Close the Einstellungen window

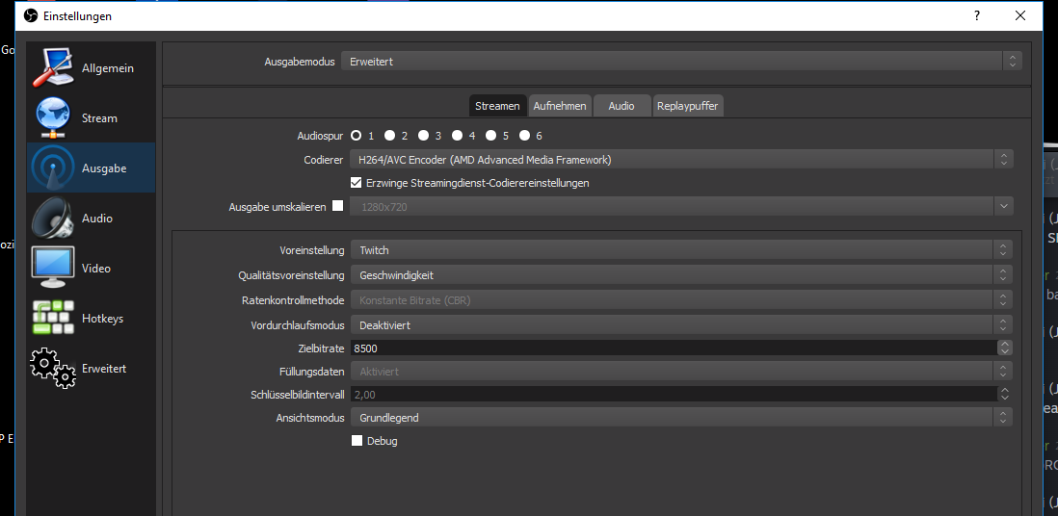pyautogui.click(x=1020, y=16)
